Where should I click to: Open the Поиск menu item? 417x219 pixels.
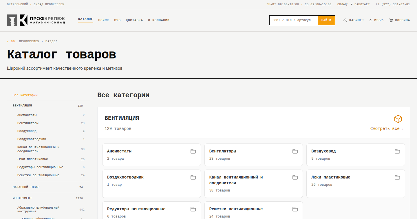coord(104,20)
